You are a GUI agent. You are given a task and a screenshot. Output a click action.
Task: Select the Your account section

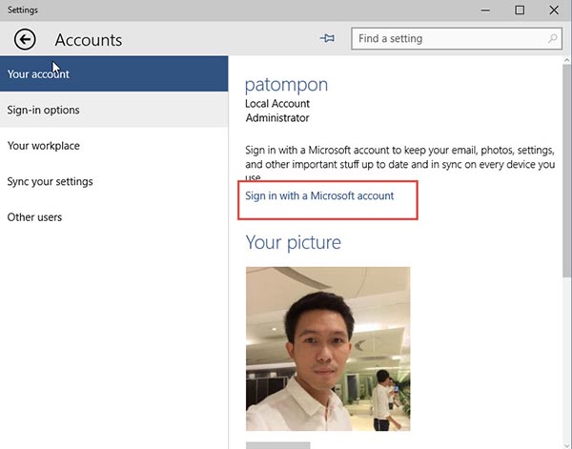click(113, 73)
